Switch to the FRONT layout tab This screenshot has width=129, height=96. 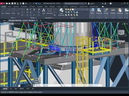coord(22,89)
